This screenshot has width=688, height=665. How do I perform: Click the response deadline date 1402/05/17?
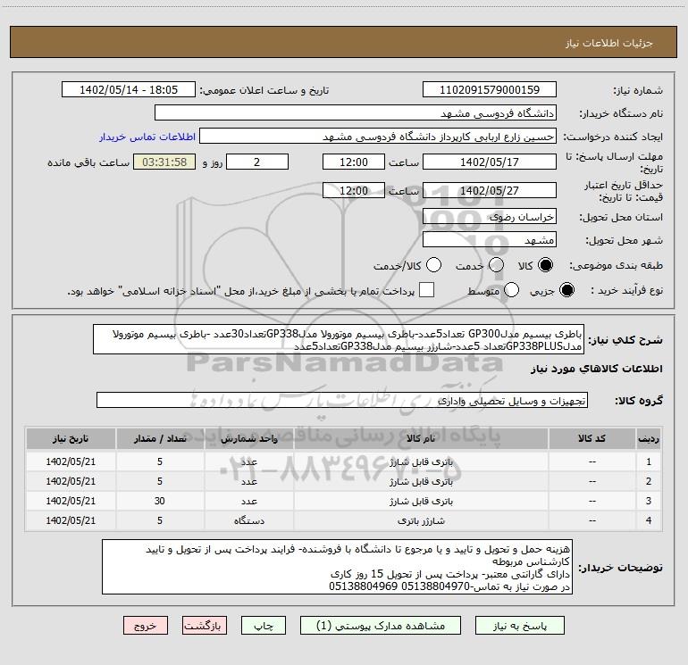tap(490, 162)
